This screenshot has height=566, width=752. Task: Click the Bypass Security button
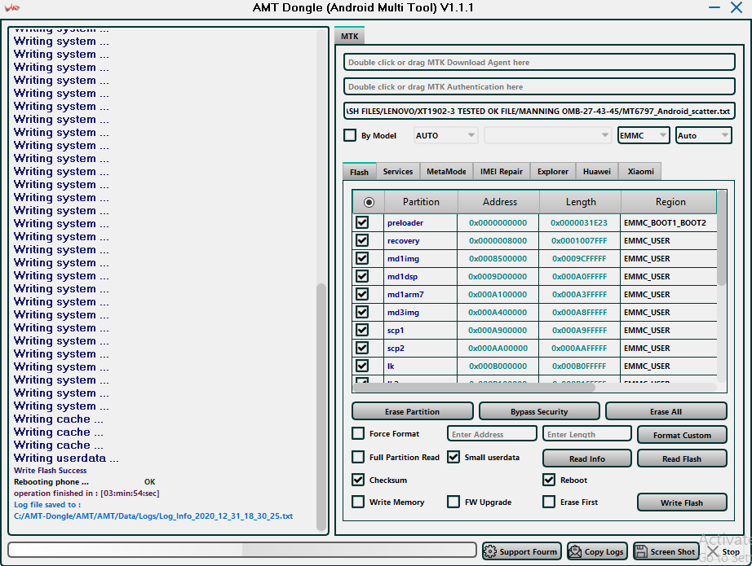coord(539,411)
